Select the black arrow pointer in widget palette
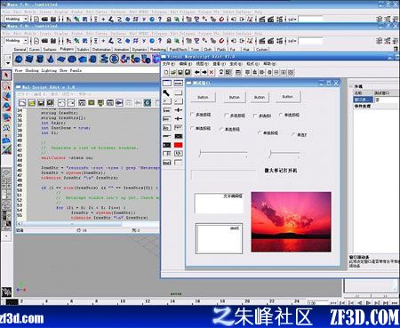This screenshot has width=400, height=328. (166, 93)
